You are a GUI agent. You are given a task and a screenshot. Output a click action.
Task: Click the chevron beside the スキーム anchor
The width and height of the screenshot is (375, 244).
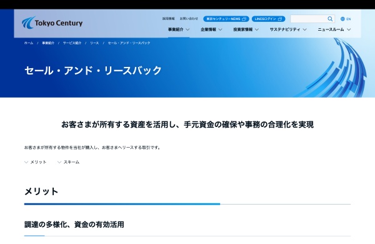(x=59, y=162)
